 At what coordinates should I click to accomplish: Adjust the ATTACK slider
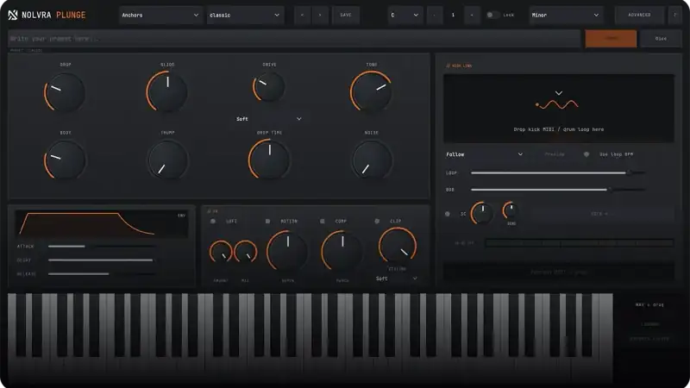[102, 247]
